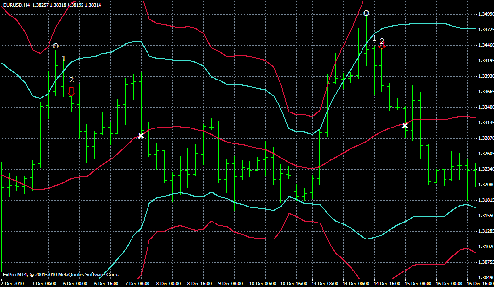Click the 1.34195 price axis label
The image size is (494, 287).
tap(485, 61)
